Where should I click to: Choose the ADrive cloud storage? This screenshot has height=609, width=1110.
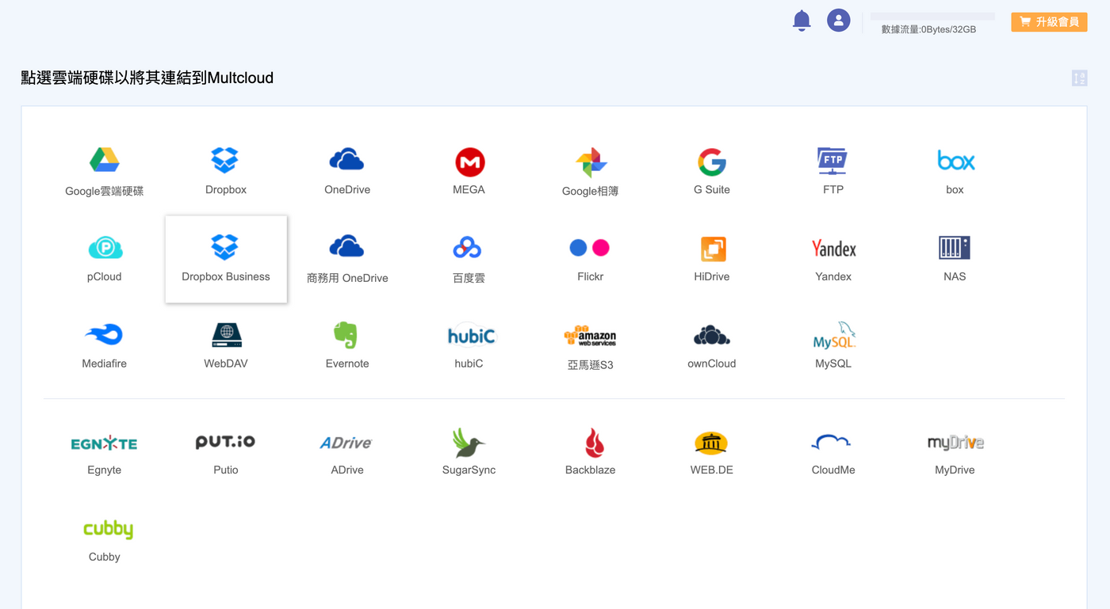346,443
